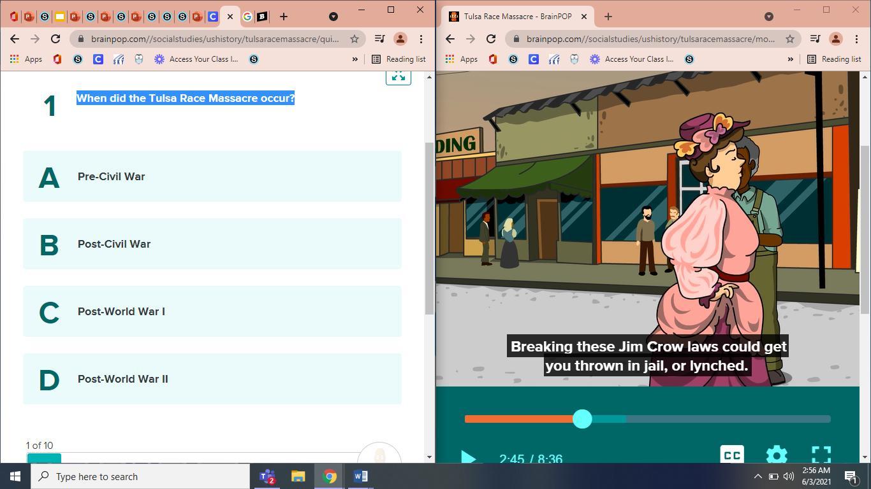Bookmark the movie page with the star
This screenshot has height=489, width=871.
pos(790,39)
